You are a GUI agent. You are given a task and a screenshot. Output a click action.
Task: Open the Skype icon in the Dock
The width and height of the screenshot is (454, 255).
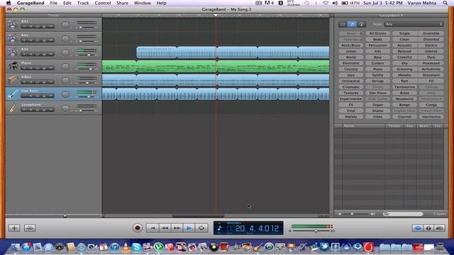point(136,246)
